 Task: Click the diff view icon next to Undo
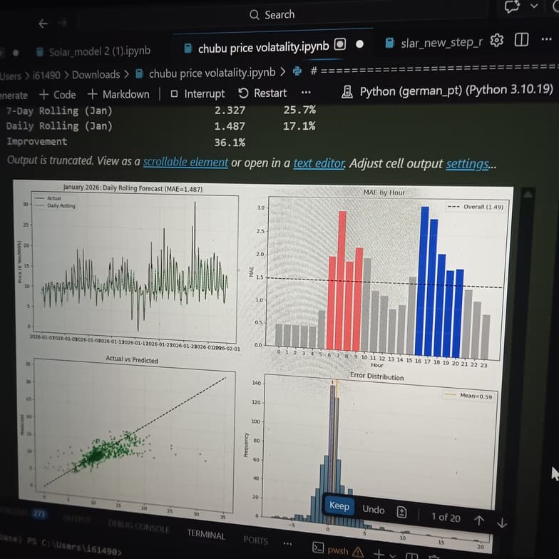pyautogui.click(x=402, y=512)
